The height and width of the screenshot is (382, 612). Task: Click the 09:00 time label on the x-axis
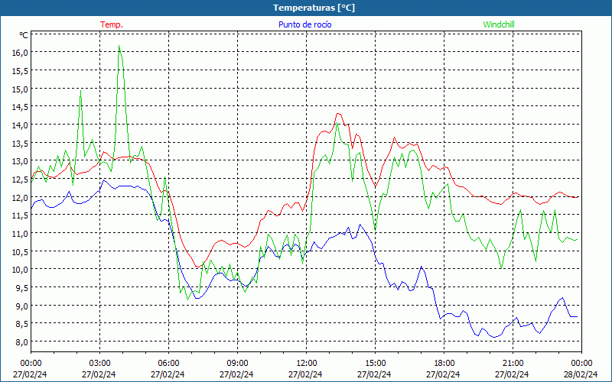[x=237, y=364]
